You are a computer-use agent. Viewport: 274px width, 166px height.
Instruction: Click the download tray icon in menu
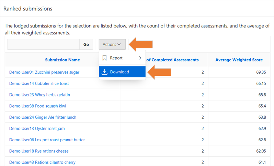(105, 72)
